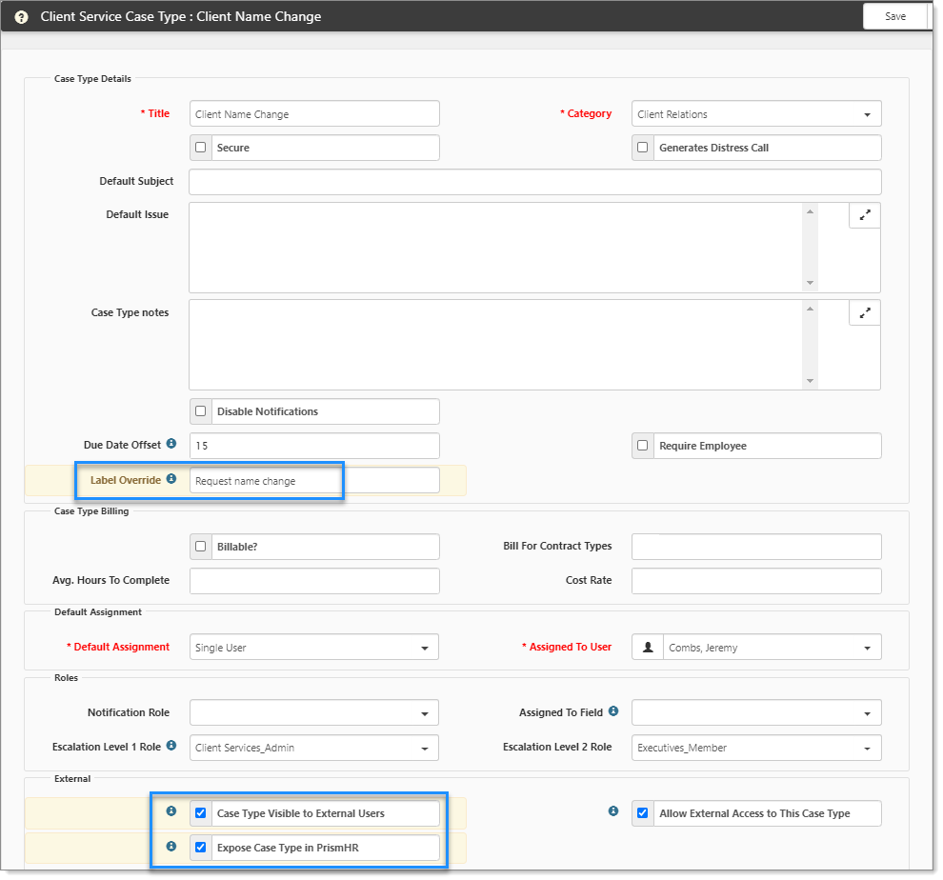943x880 pixels.
Task: Show info for Expose Case Type in PrismHR
Action: click(x=171, y=847)
